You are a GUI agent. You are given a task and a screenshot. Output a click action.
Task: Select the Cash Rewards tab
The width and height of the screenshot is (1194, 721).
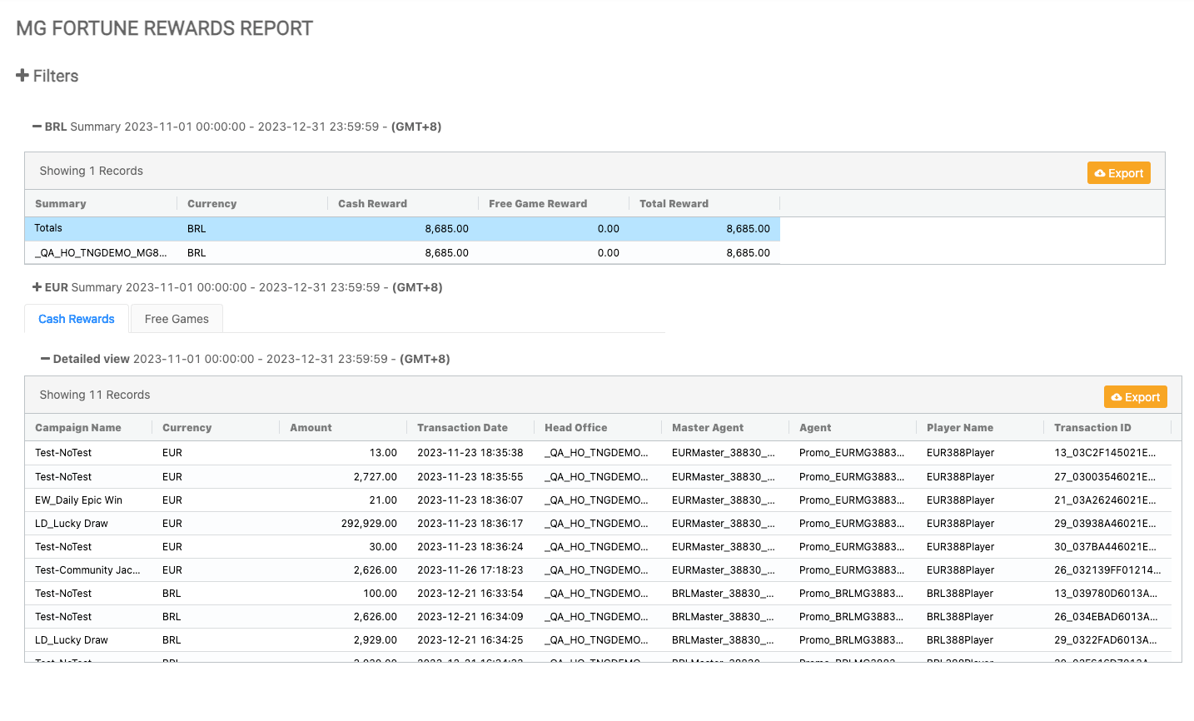pyautogui.click(x=77, y=319)
